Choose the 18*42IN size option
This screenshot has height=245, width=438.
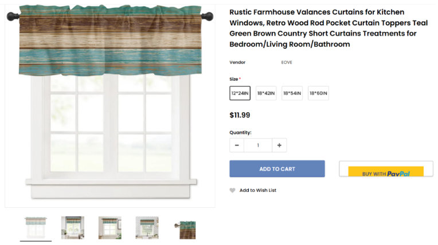[266, 93]
